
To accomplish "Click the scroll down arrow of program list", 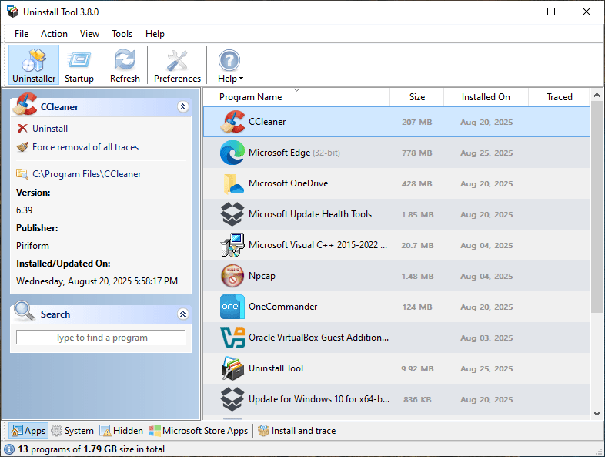I will coord(597,414).
